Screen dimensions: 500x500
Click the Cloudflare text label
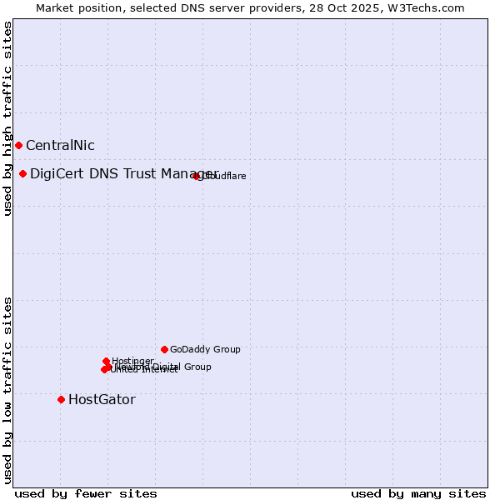[x=225, y=177]
